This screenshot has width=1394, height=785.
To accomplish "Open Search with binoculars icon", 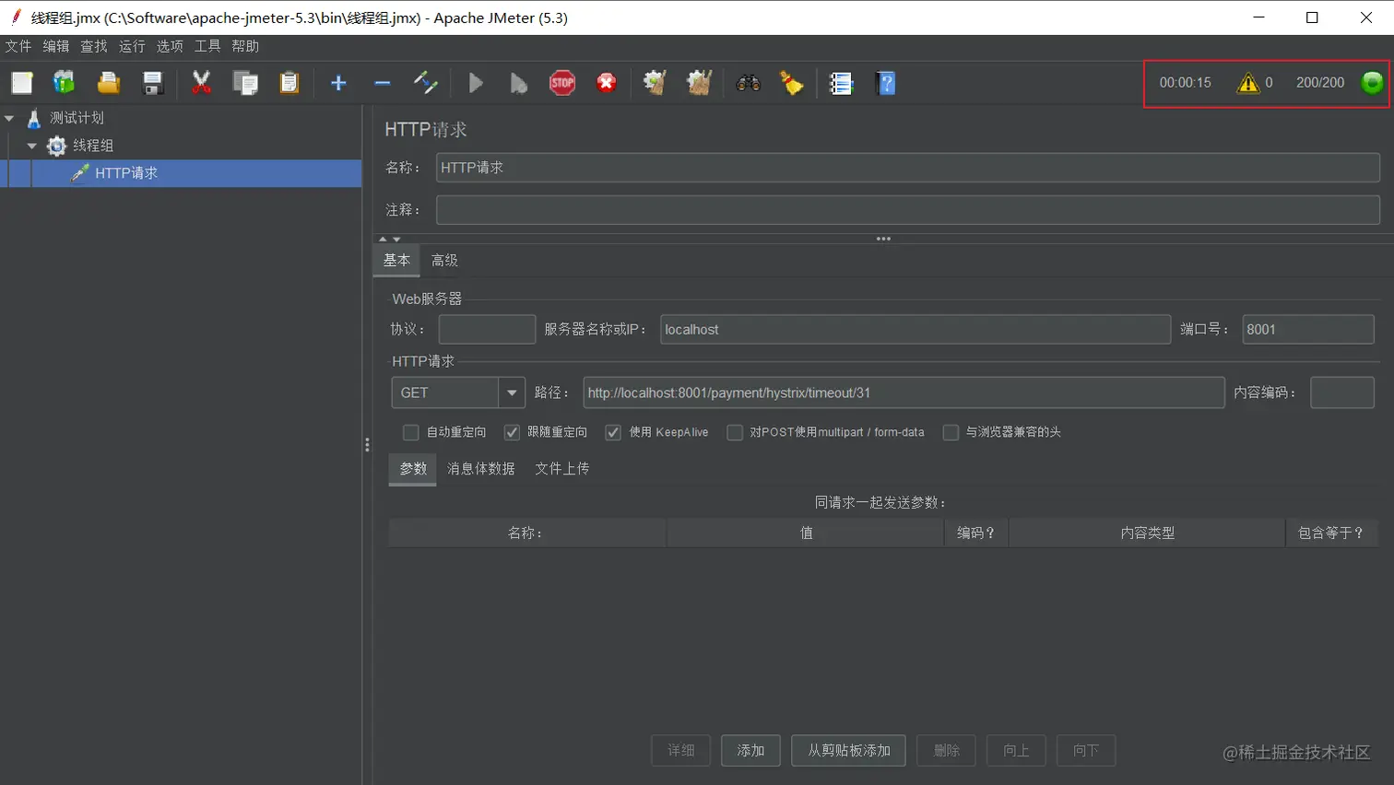I will click(x=749, y=83).
